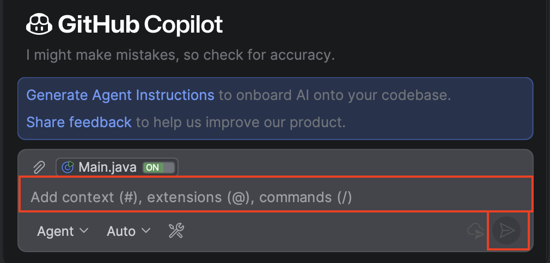
Task: Click the GitHub Copilot logo icon
Action: (x=39, y=24)
